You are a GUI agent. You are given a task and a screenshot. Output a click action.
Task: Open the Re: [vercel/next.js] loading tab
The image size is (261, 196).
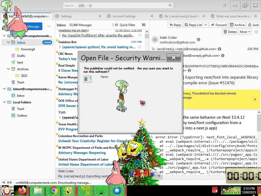tap(182, 16)
